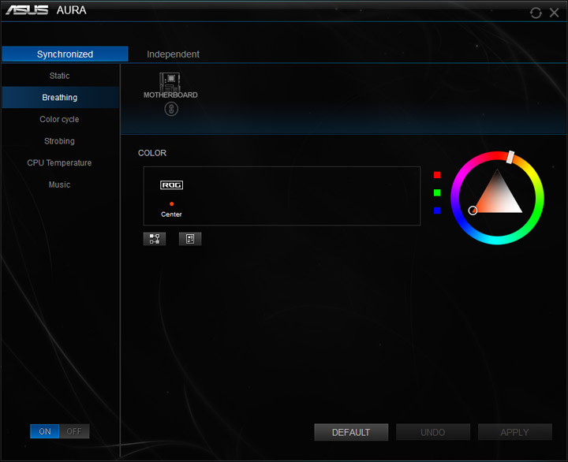Pick the red color swatch
The height and width of the screenshot is (462, 568).
[x=437, y=175]
